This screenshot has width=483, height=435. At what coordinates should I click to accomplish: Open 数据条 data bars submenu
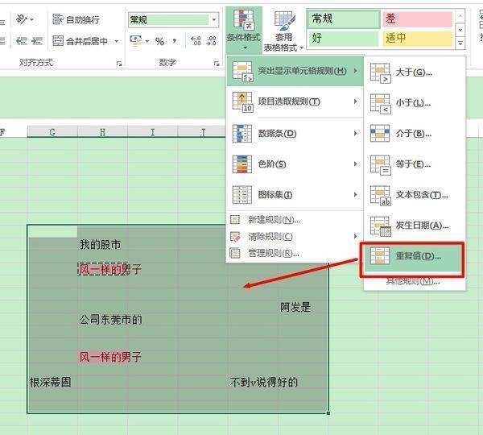coord(295,134)
